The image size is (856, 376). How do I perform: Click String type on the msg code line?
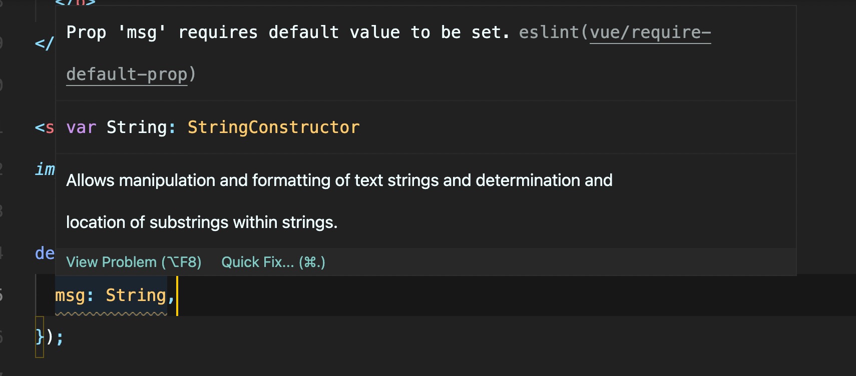(x=136, y=295)
